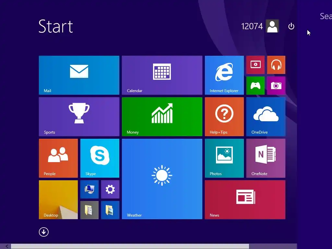
Task: Open the Mail tile
Action: (79, 75)
